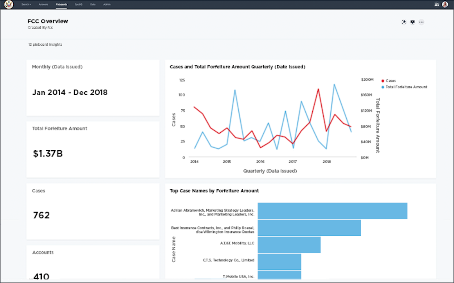The image size is (454, 283).
Task: Click the A.T.&T. Mobility, LLC label
Action: point(237,243)
